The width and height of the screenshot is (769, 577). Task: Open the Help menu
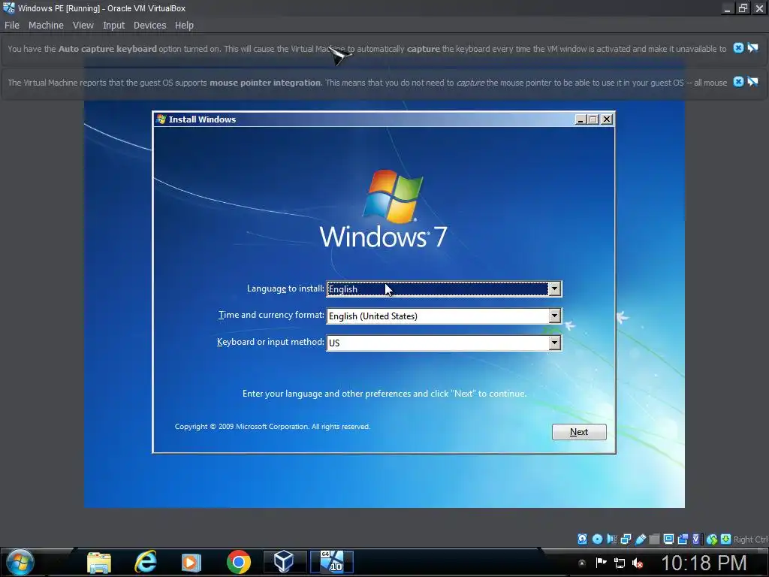185,25
